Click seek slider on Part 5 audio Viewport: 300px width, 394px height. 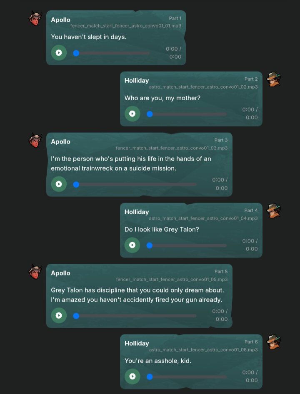coord(135,316)
